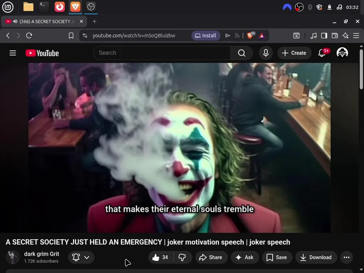Screen dimensions: 364x273
Task: Open Brave Rewards triangle icon
Action: 262,36
